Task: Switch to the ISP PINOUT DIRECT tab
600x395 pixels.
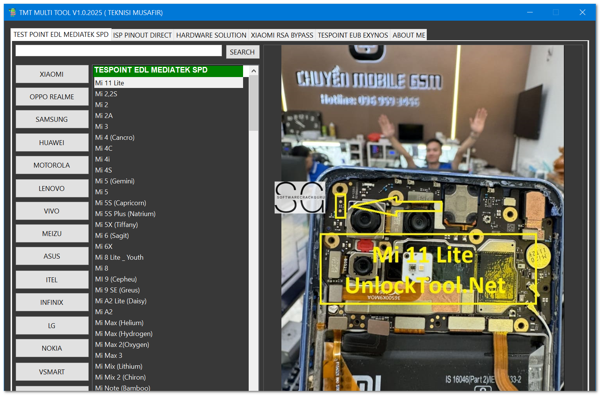Action: pyautogui.click(x=142, y=35)
